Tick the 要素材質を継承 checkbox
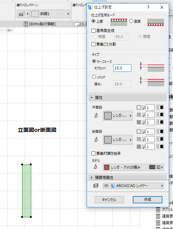The image size is (173, 229). pyautogui.click(x=93, y=153)
